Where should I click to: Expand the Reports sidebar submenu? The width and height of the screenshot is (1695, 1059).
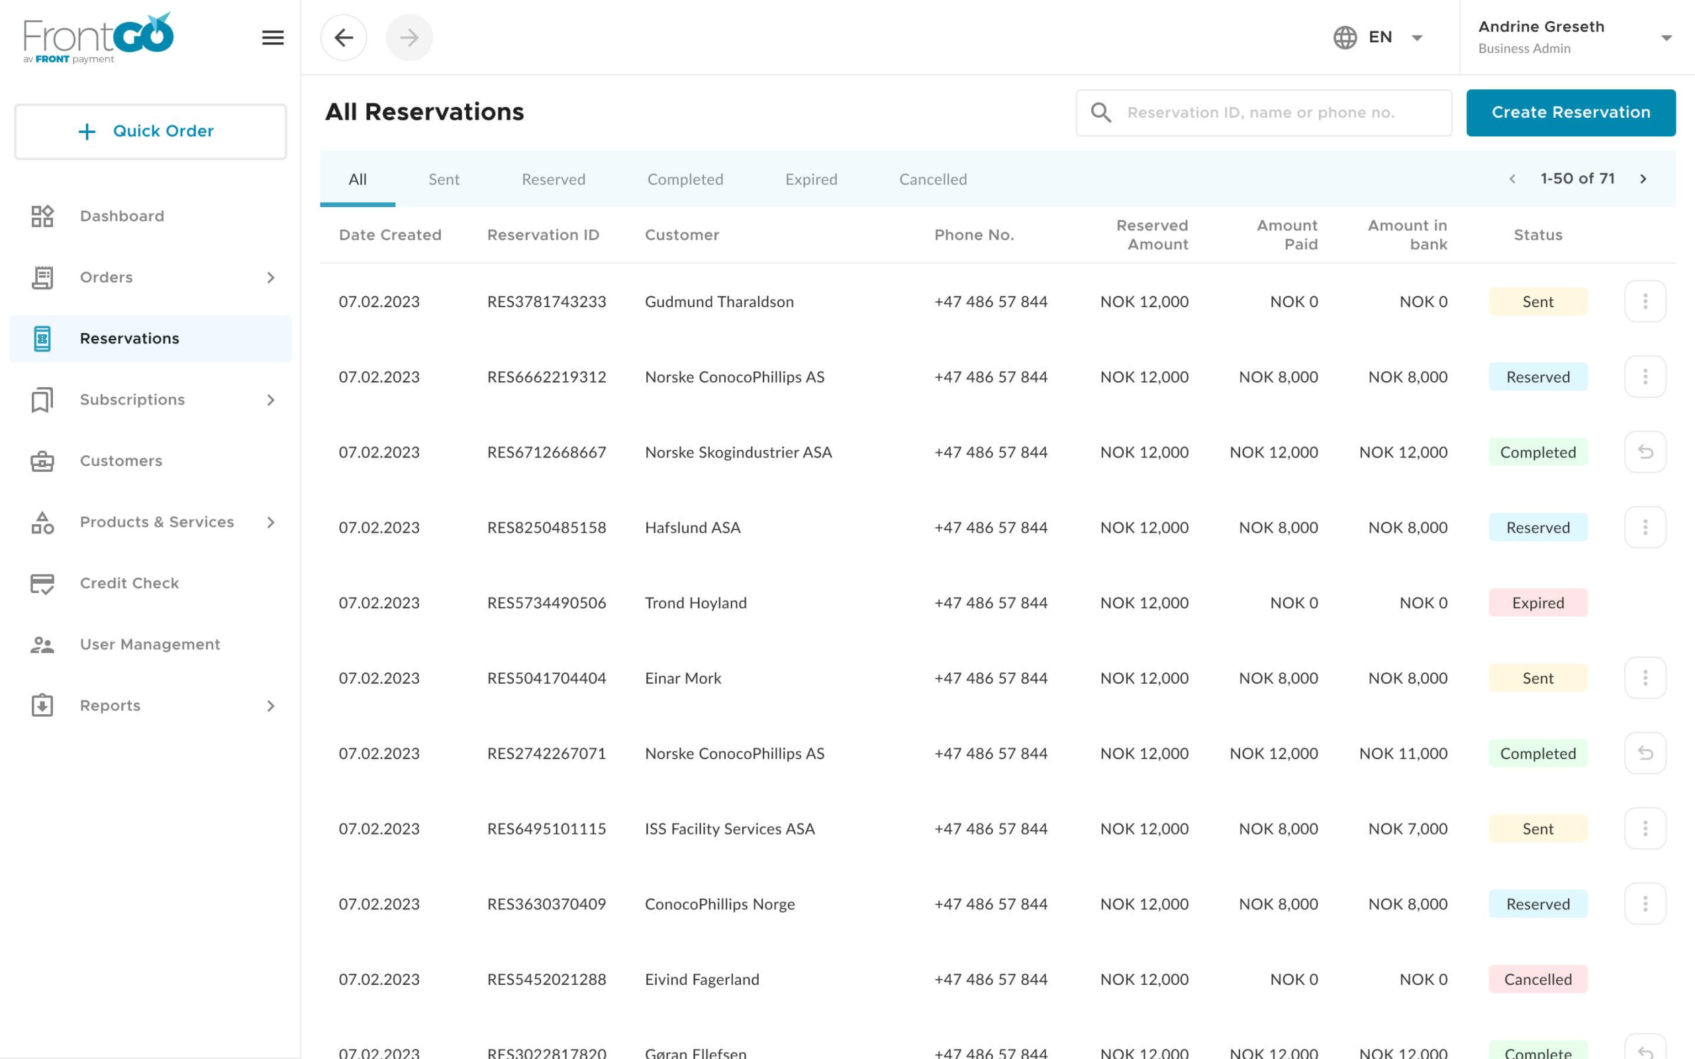[270, 706]
